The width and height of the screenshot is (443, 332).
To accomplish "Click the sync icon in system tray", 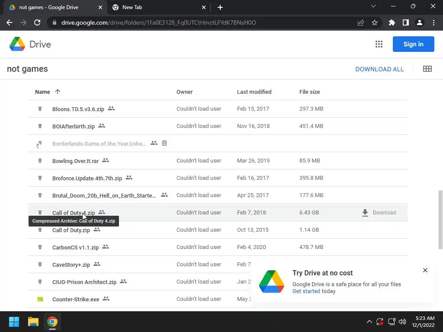I will (x=380, y=322).
